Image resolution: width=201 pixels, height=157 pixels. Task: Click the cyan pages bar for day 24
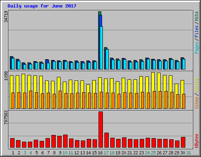(x=148, y=64)
